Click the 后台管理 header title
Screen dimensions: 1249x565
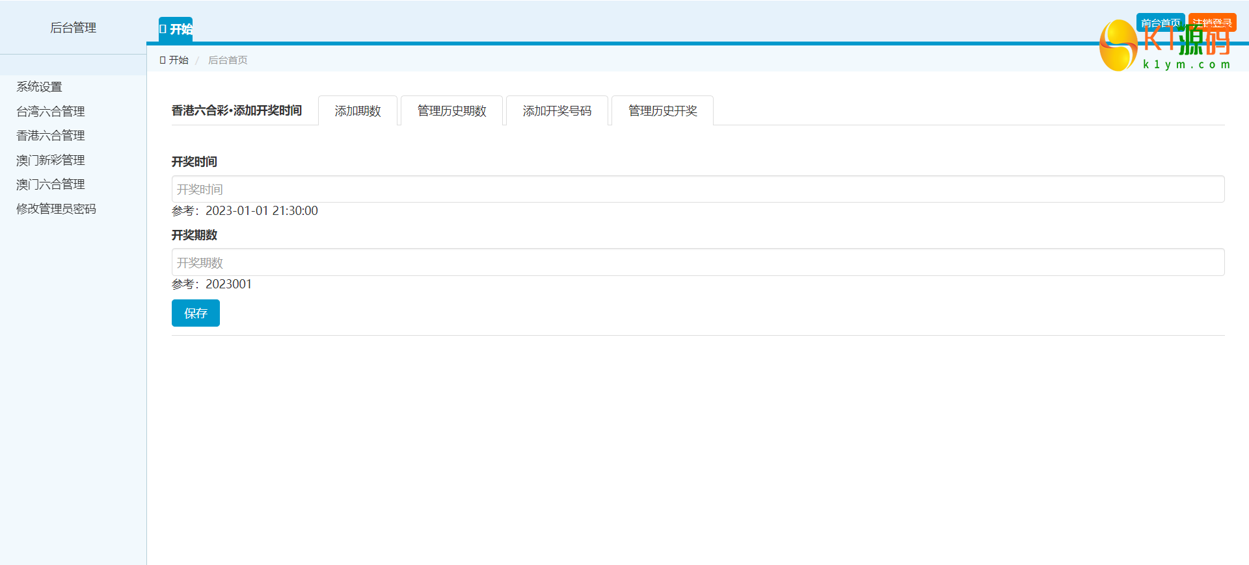(73, 28)
